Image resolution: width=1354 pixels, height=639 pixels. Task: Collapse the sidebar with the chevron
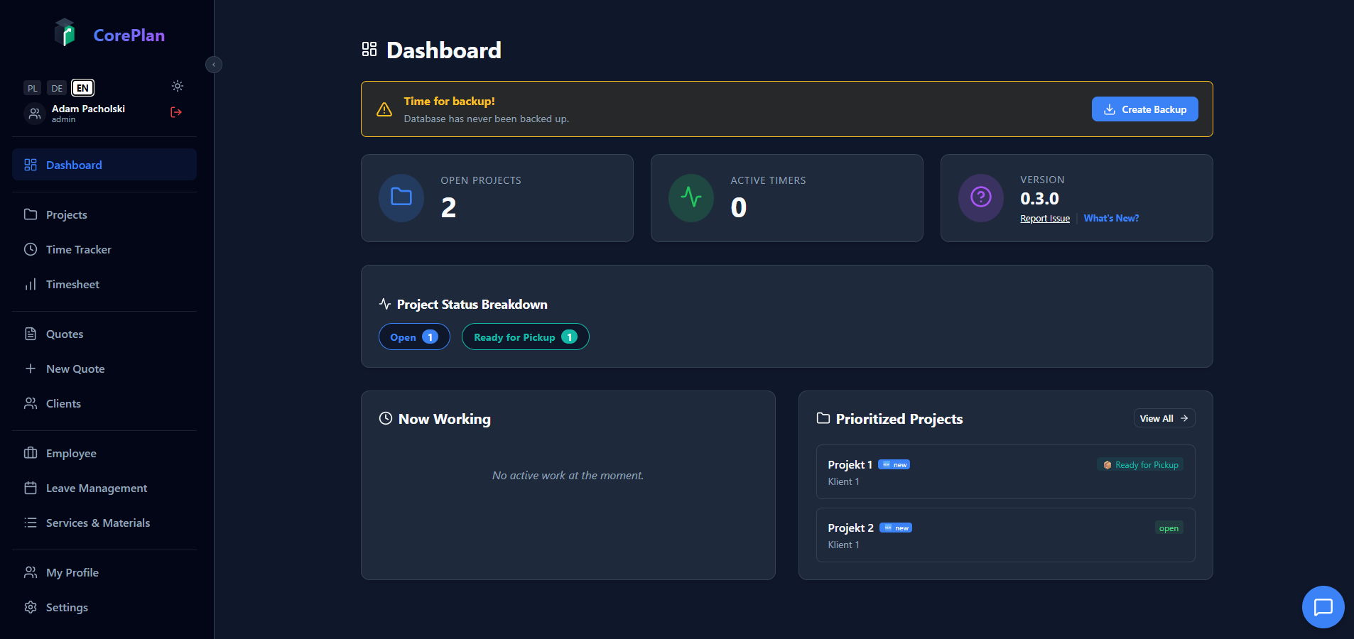[x=214, y=64]
